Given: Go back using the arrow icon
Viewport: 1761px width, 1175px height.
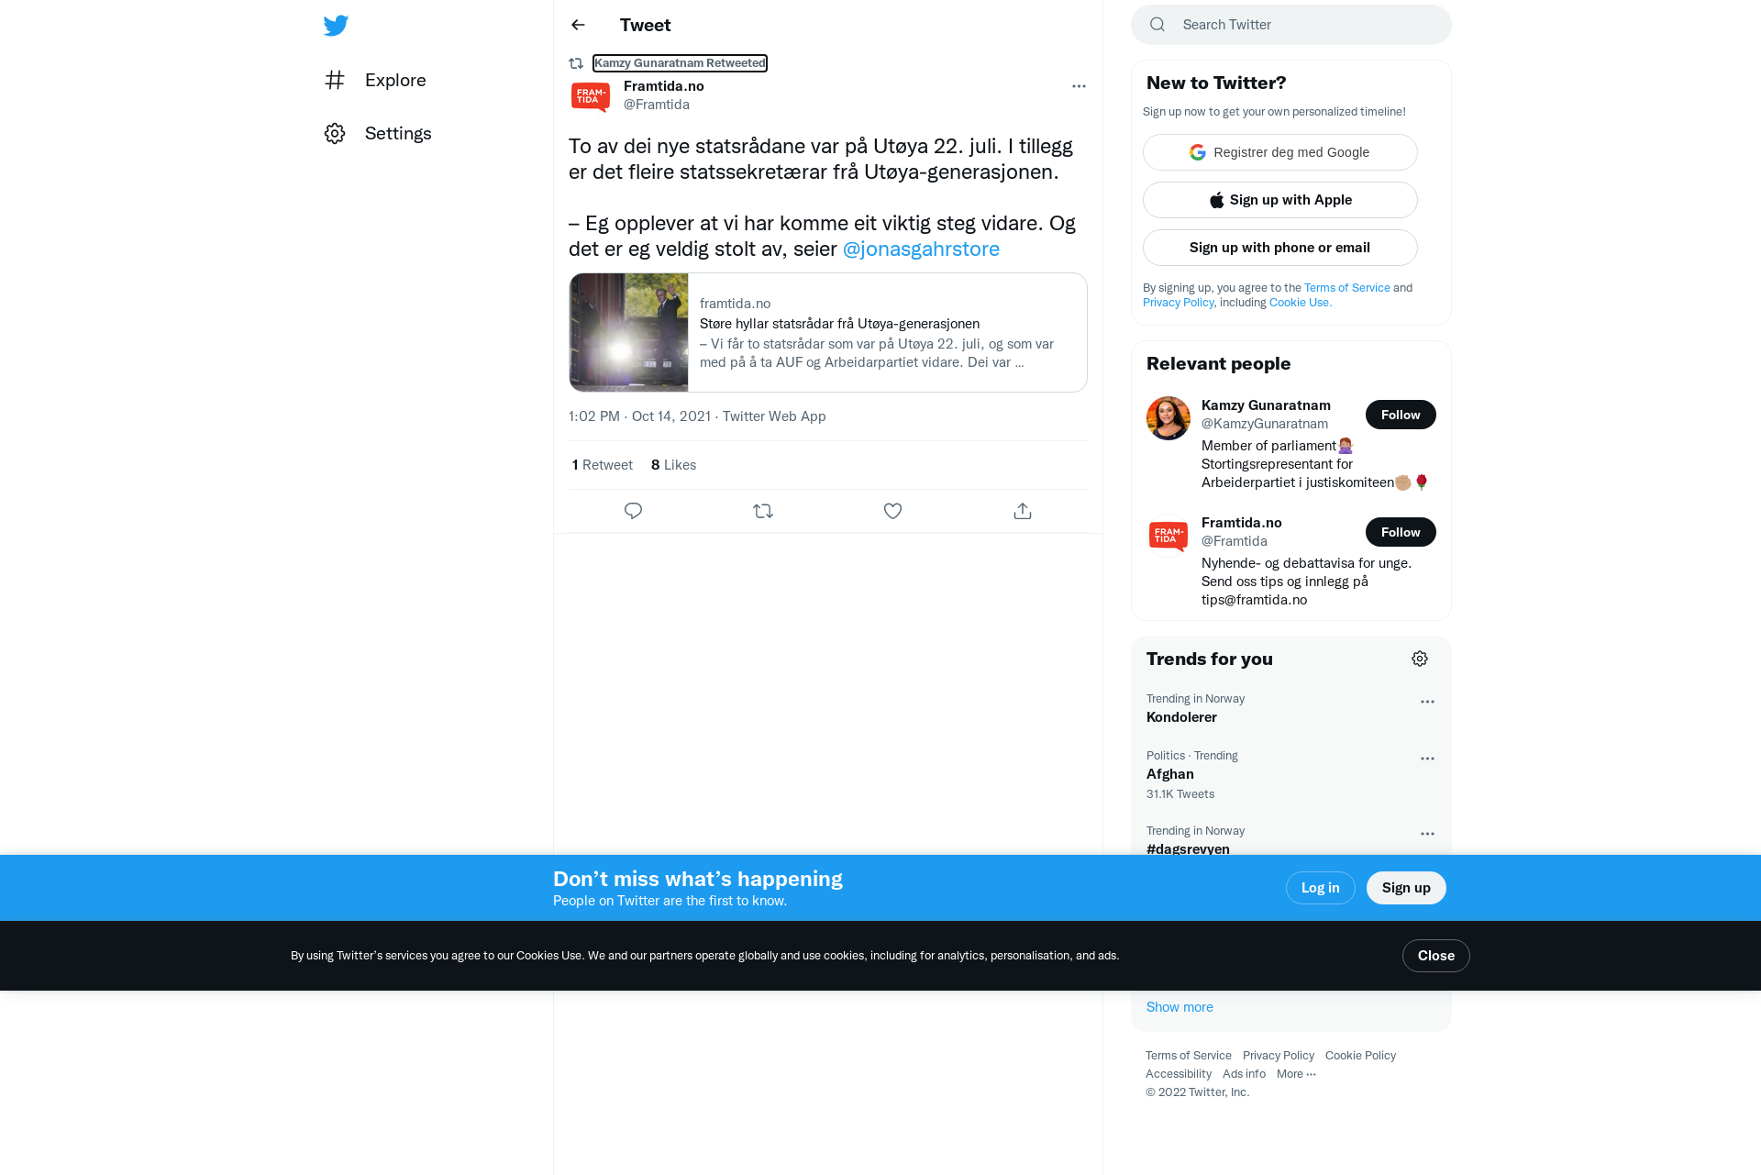Looking at the screenshot, I should point(578,25).
